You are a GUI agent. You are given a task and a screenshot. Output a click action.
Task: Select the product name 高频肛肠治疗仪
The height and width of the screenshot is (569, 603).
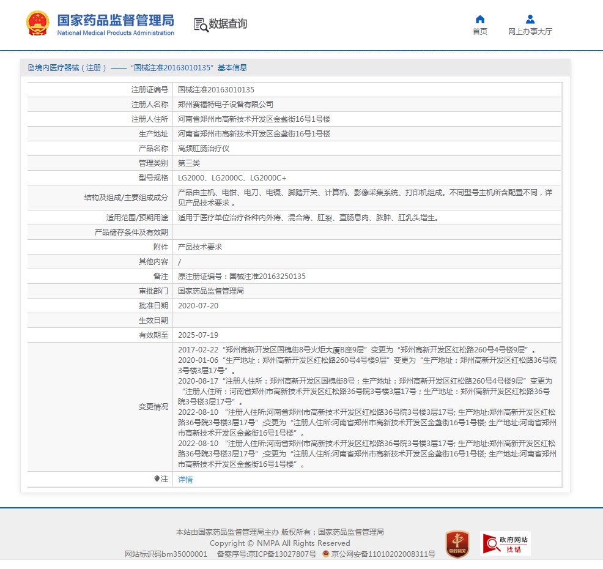pos(204,148)
